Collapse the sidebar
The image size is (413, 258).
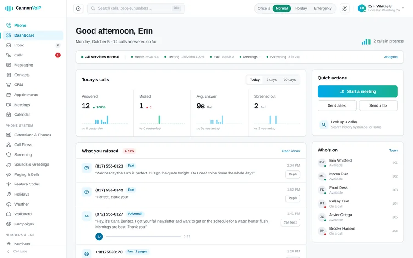(x=17, y=252)
